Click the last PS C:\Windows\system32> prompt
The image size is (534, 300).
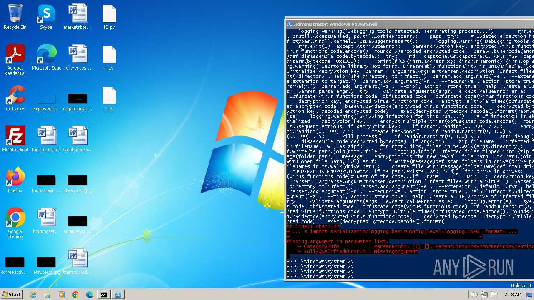[x=320, y=276]
